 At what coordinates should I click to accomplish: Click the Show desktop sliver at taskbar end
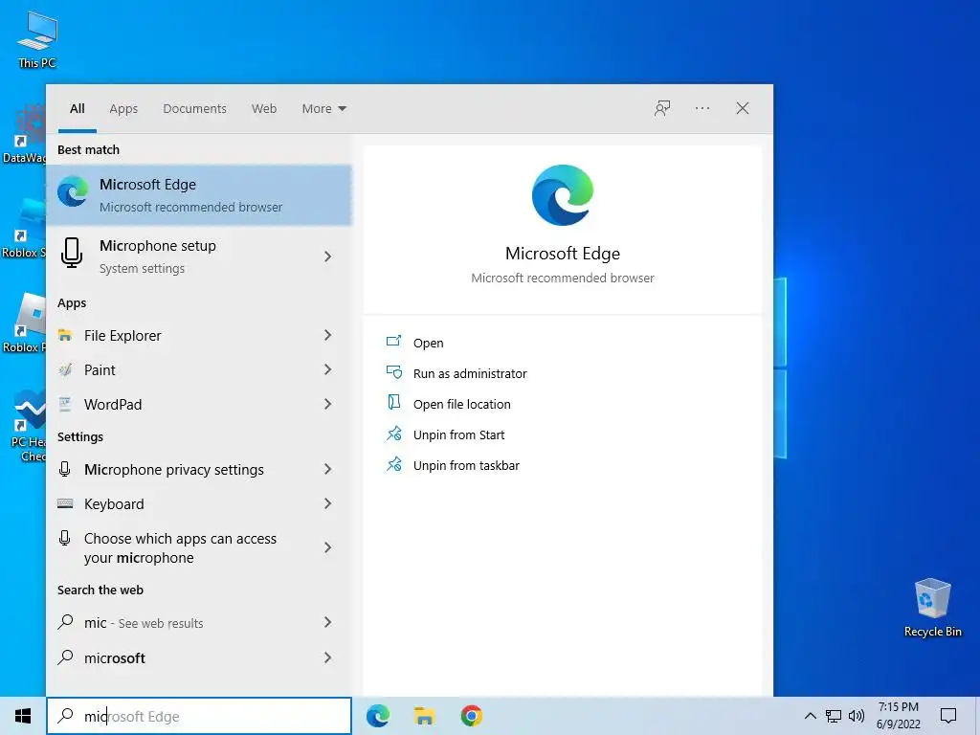point(977,716)
